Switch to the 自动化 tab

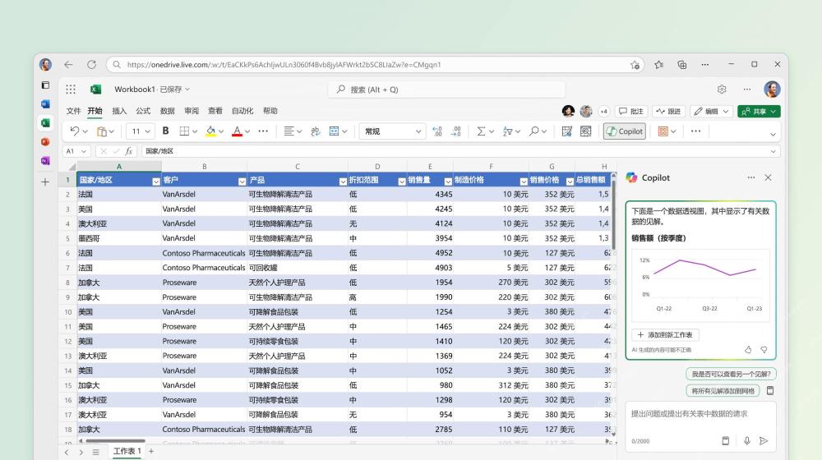[x=242, y=111]
